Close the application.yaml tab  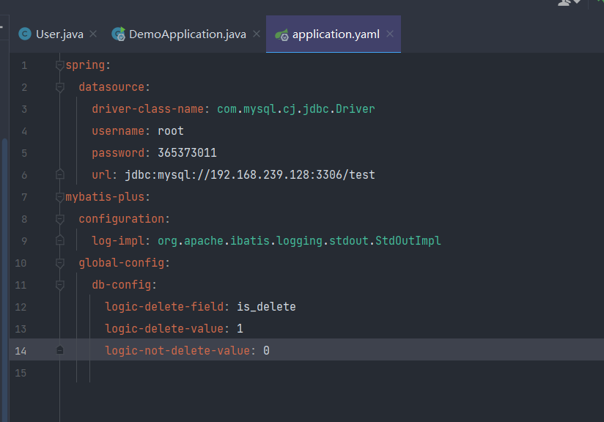coord(390,34)
